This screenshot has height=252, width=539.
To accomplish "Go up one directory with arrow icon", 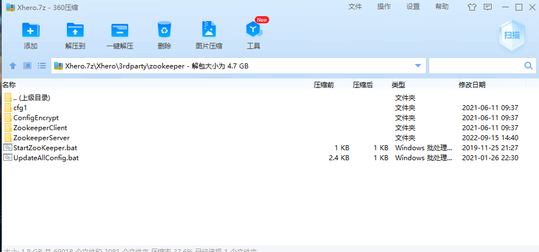I will tap(13, 66).
